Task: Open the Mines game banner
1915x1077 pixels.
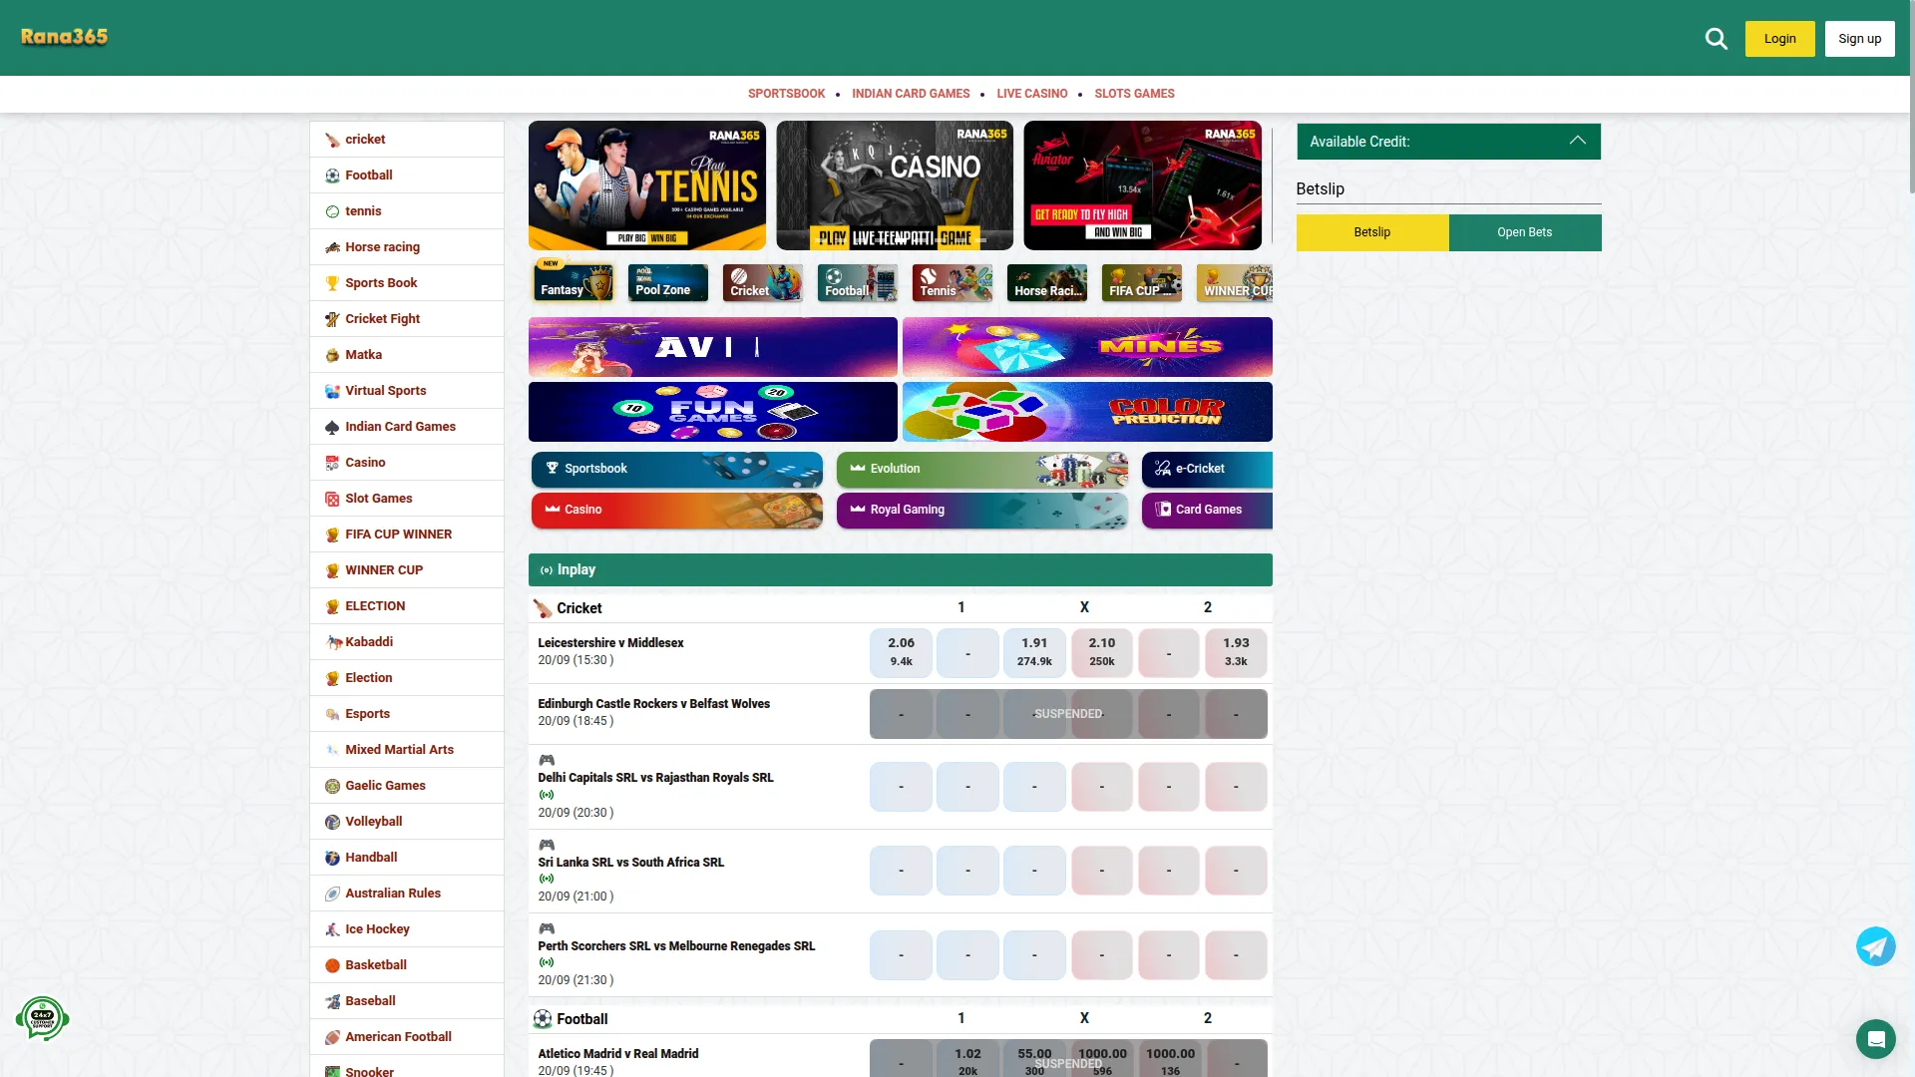Action: coord(1087,347)
